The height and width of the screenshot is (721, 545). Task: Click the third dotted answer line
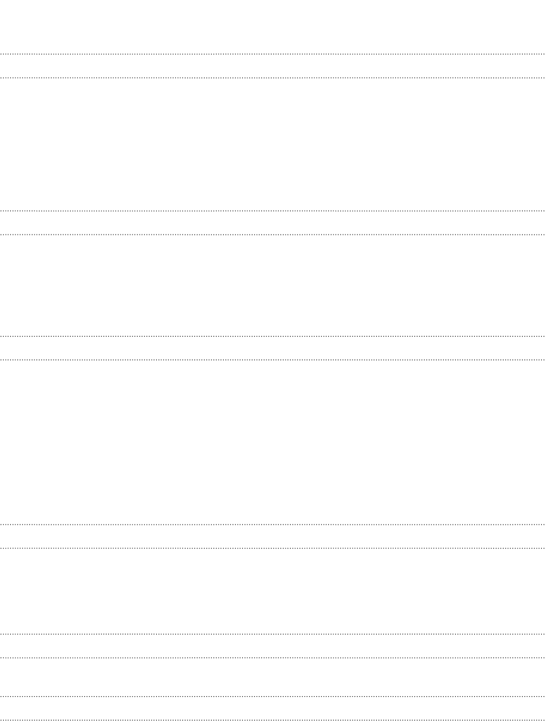coord(272,211)
